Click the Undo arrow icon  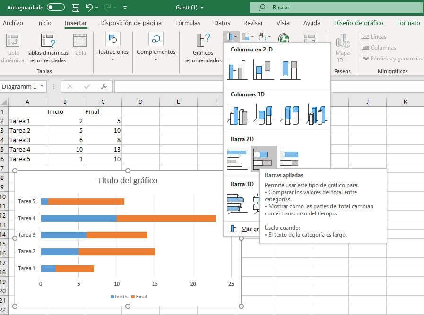pyautogui.click(x=89, y=8)
